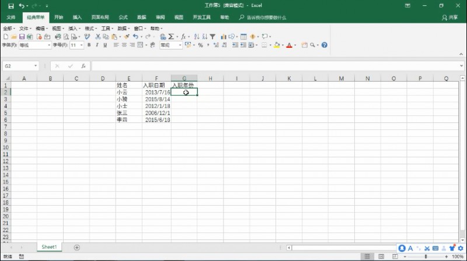The height and width of the screenshot is (261, 467).
Task: Click the Filter funnel icon
Action: [x=212, y=37]
